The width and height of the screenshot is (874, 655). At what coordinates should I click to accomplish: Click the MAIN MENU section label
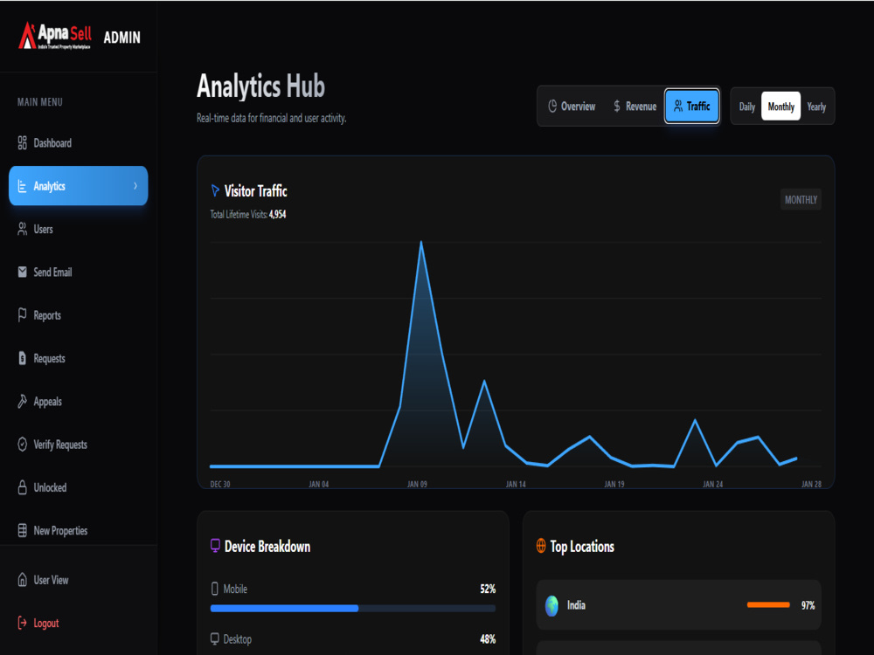click(x=40, y=102)
